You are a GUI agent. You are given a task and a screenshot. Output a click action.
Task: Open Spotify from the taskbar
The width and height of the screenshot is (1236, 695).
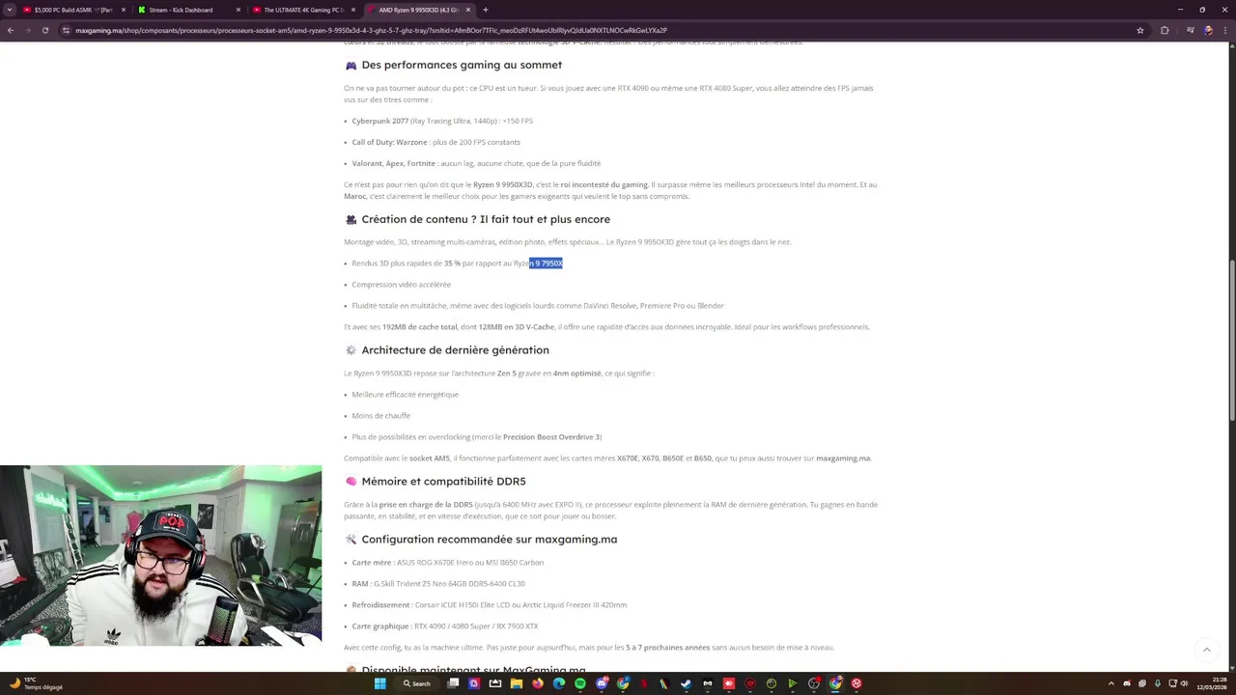point(580,683)
